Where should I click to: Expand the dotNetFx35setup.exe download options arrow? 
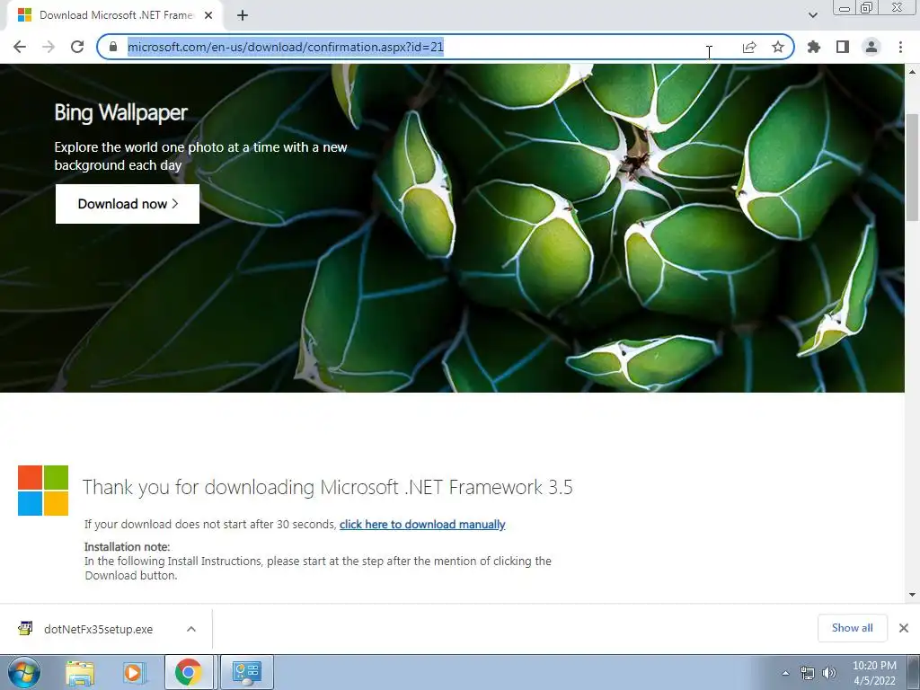pyautogui.click(x=191, y=629)
